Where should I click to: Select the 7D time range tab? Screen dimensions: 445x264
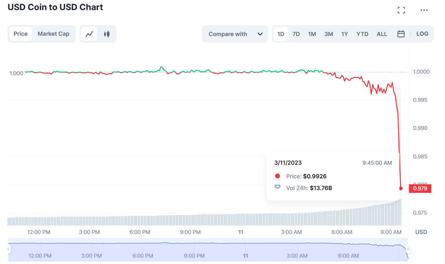click(x=296, y=34)
